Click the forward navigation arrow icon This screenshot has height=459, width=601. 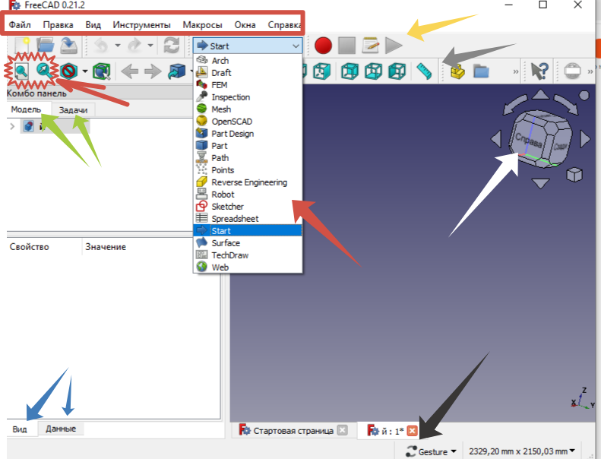tap(153, 71)
